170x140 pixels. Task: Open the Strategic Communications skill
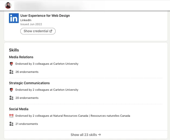click(29, 83)
